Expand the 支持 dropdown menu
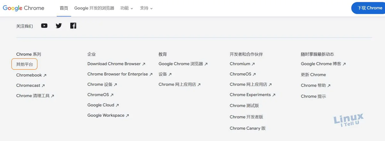This screenshot has height=141, width=385. click(x=146, y=8)
